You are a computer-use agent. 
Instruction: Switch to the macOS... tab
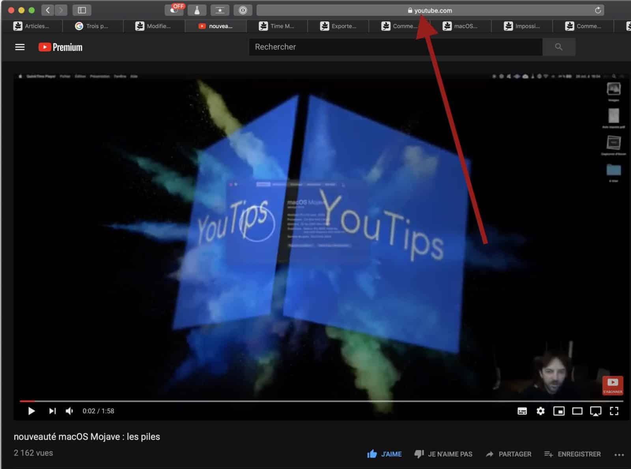[x=461, y=26]
